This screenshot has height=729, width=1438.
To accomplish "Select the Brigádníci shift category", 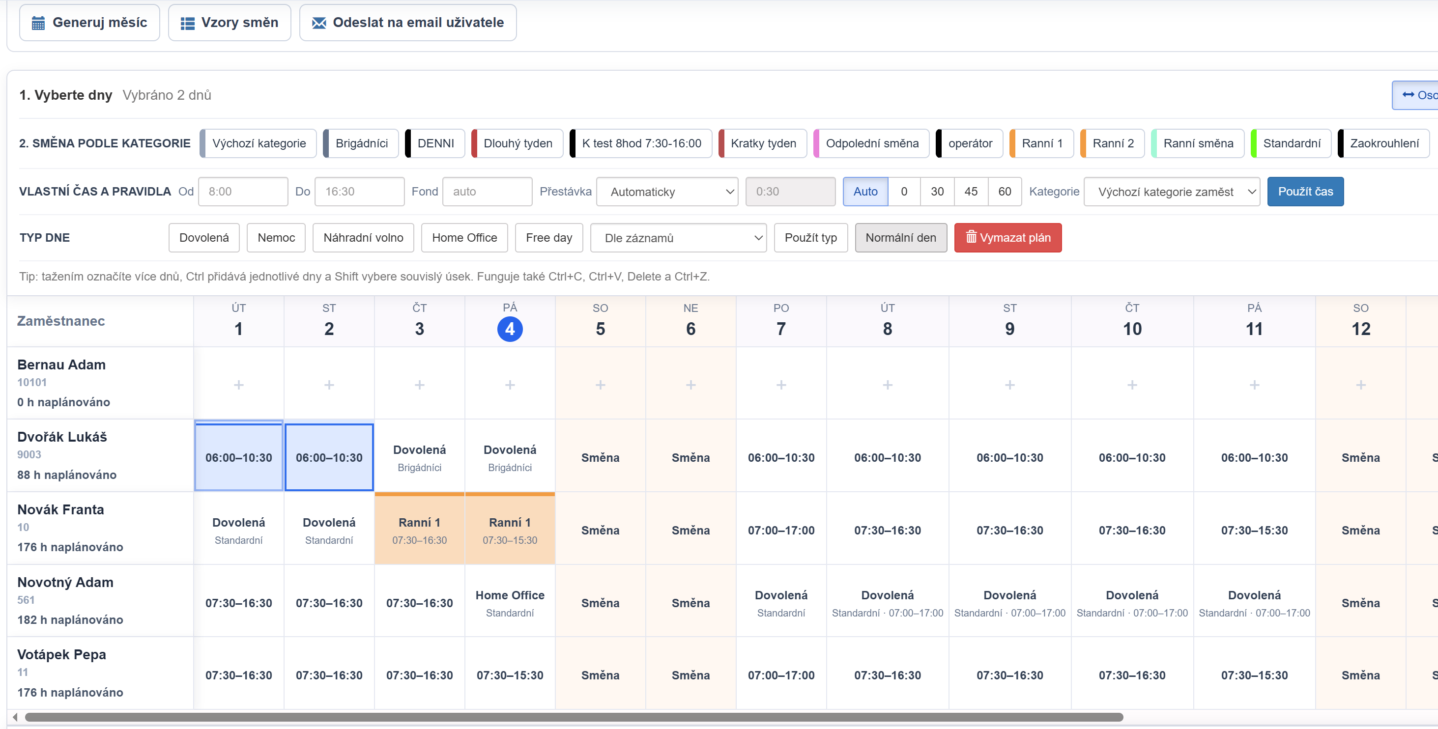I will [361, 143].
